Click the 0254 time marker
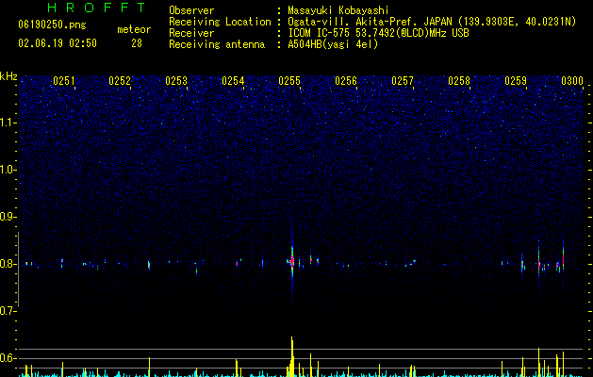Image resolution: width=593 pixels, height=377 pixels. click(233, 81)
